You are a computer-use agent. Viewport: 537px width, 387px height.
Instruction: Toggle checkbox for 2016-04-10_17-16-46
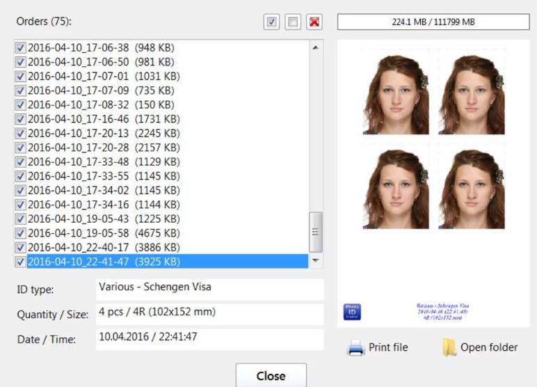(21, 119)
